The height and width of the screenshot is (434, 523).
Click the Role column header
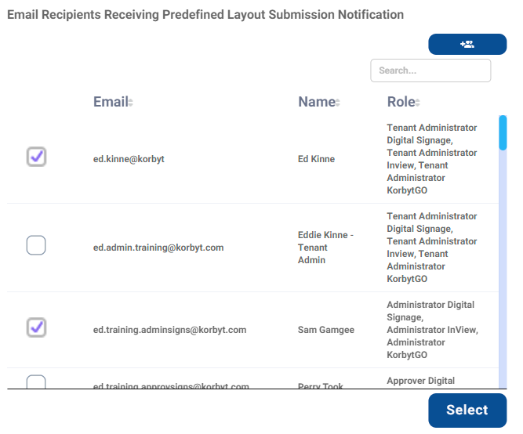401,102
